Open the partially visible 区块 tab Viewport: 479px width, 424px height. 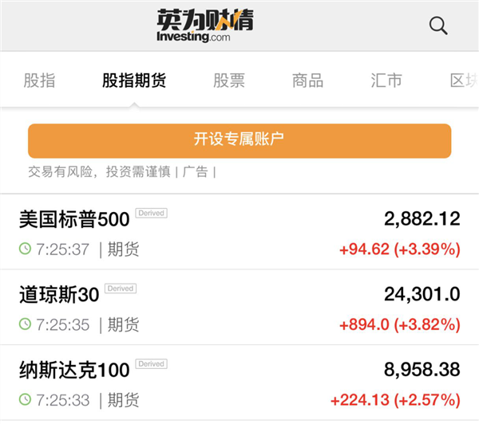pyautogui.click(x=465, y=80)
